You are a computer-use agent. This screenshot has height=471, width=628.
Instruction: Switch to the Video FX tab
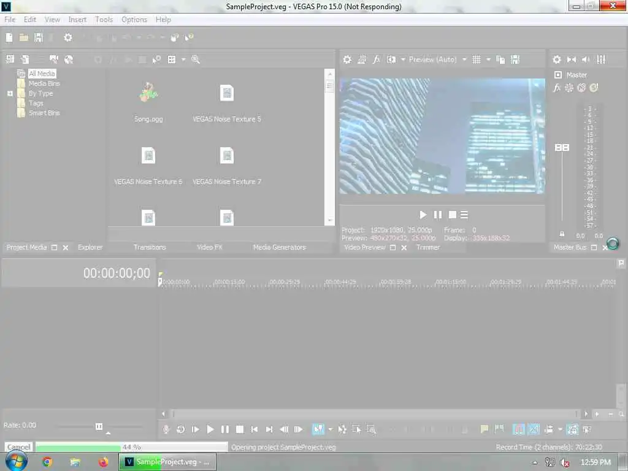[210, 248]
